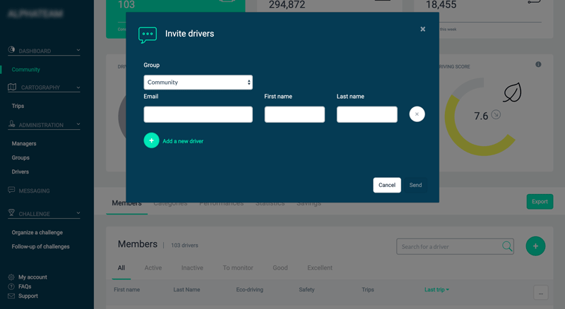Focus the Email input field
This screenshot has width=565, height=309.
(198, 114)
